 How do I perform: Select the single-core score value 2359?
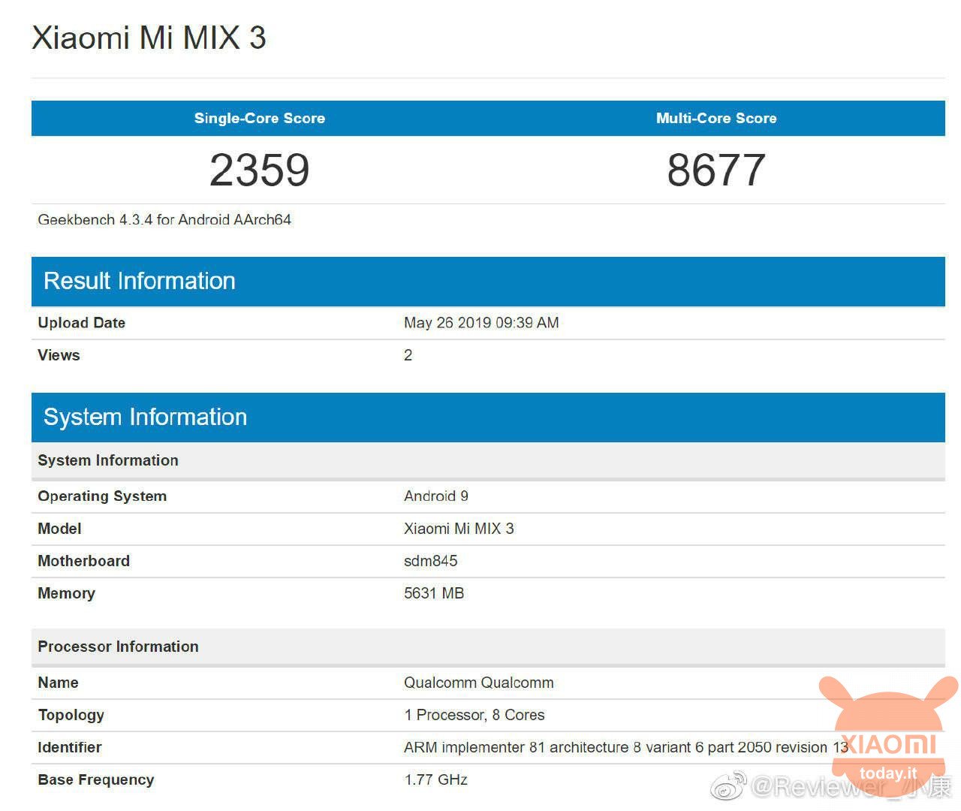[x=260, y=170]
